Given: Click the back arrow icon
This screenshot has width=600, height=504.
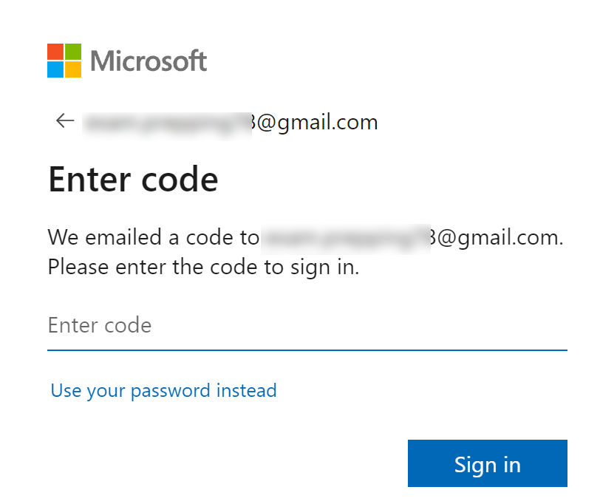Looking at the screenshot, I should 65,121.
